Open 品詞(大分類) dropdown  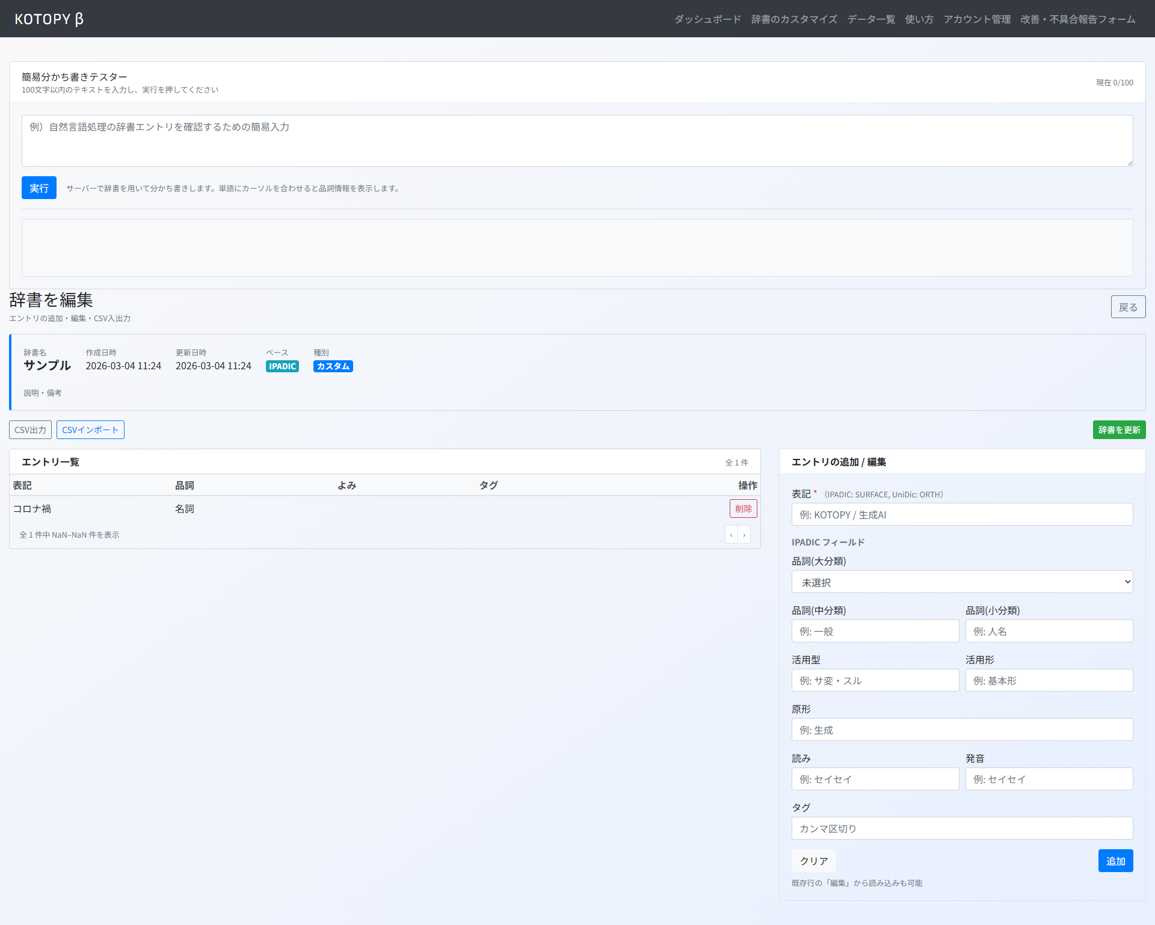click(961, 582)
